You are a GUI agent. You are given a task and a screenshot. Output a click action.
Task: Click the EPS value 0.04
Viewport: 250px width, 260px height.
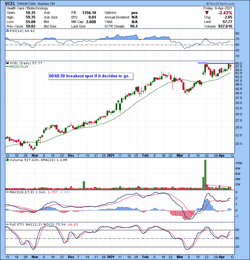(92, 17)
